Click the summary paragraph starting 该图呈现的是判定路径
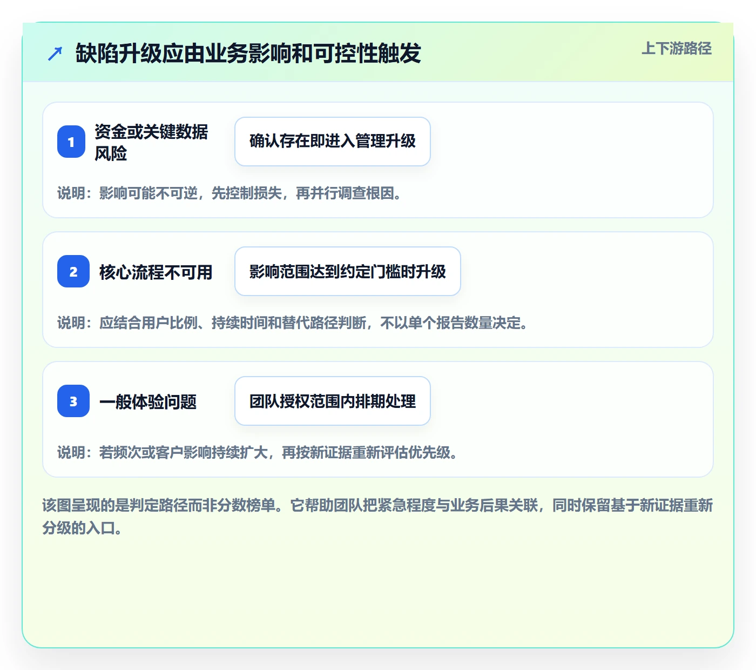This screenshot has height=670, width=756. tap(378, 517)
